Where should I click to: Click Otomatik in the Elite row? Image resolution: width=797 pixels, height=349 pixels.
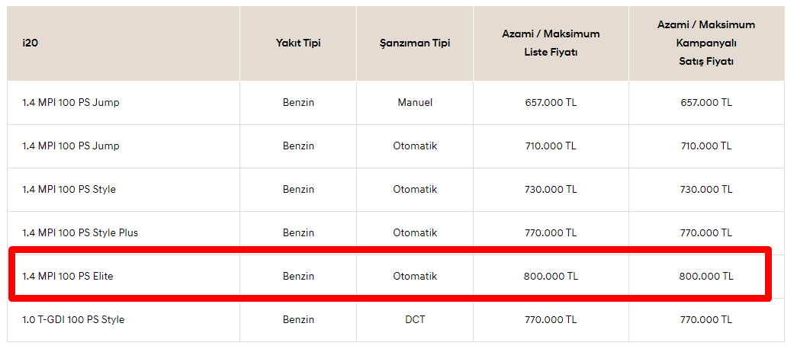[415, 277]
